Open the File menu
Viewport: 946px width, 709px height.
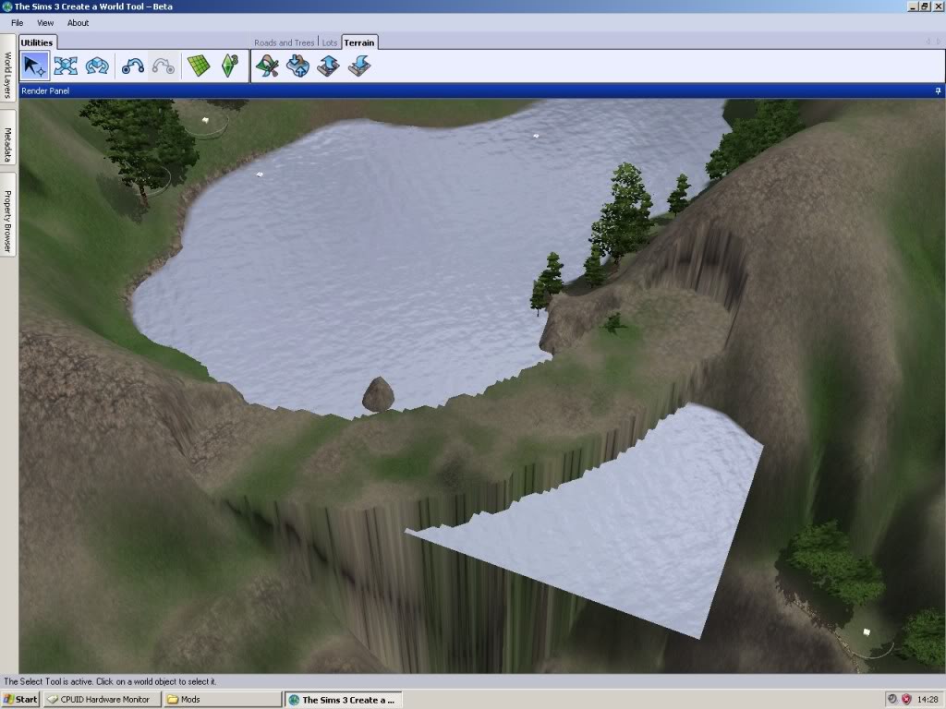click(17, 23)
